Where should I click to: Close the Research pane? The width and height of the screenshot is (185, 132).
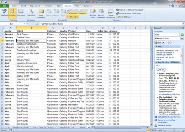tap(183, 28)
